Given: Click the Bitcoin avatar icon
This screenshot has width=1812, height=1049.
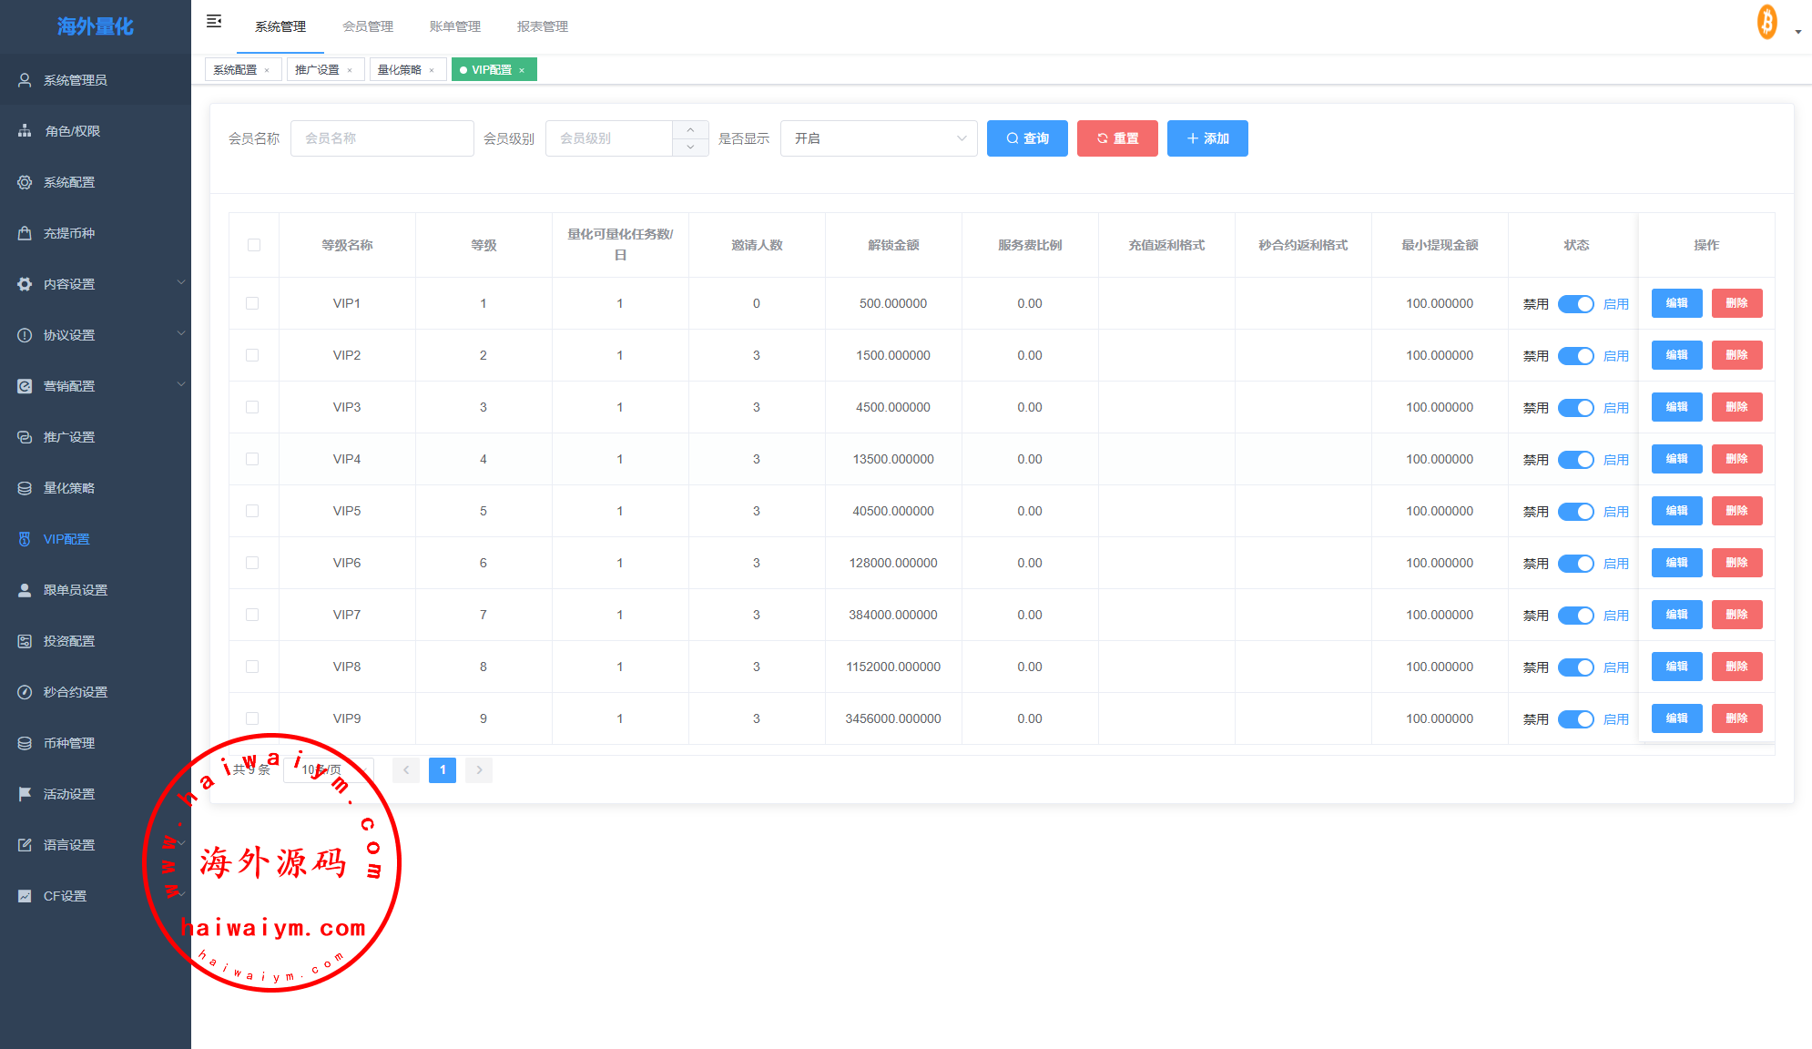Looking at the screenshot, I should point(1766,22).
